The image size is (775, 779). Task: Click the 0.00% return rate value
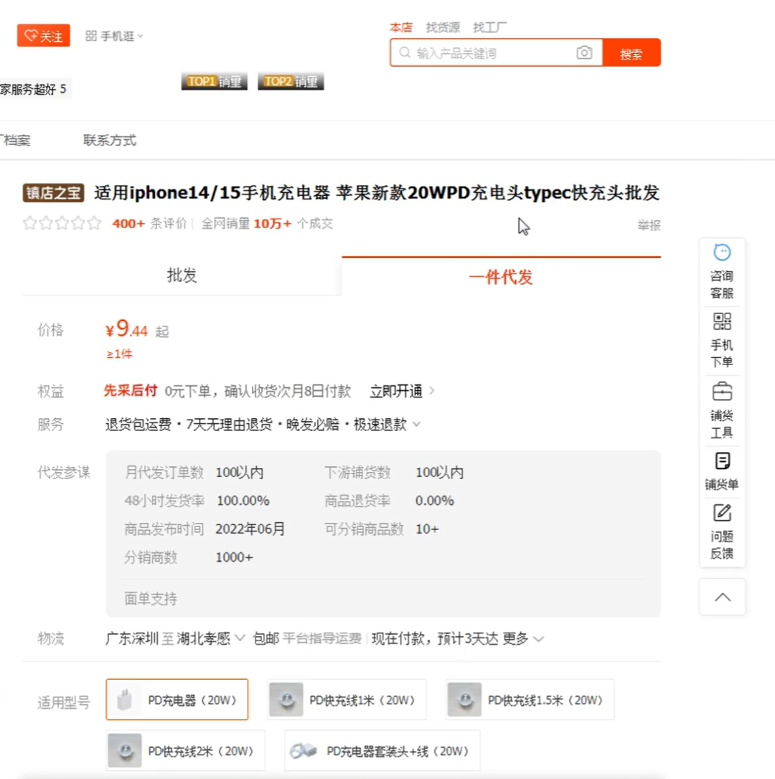(x=434, y=501)
